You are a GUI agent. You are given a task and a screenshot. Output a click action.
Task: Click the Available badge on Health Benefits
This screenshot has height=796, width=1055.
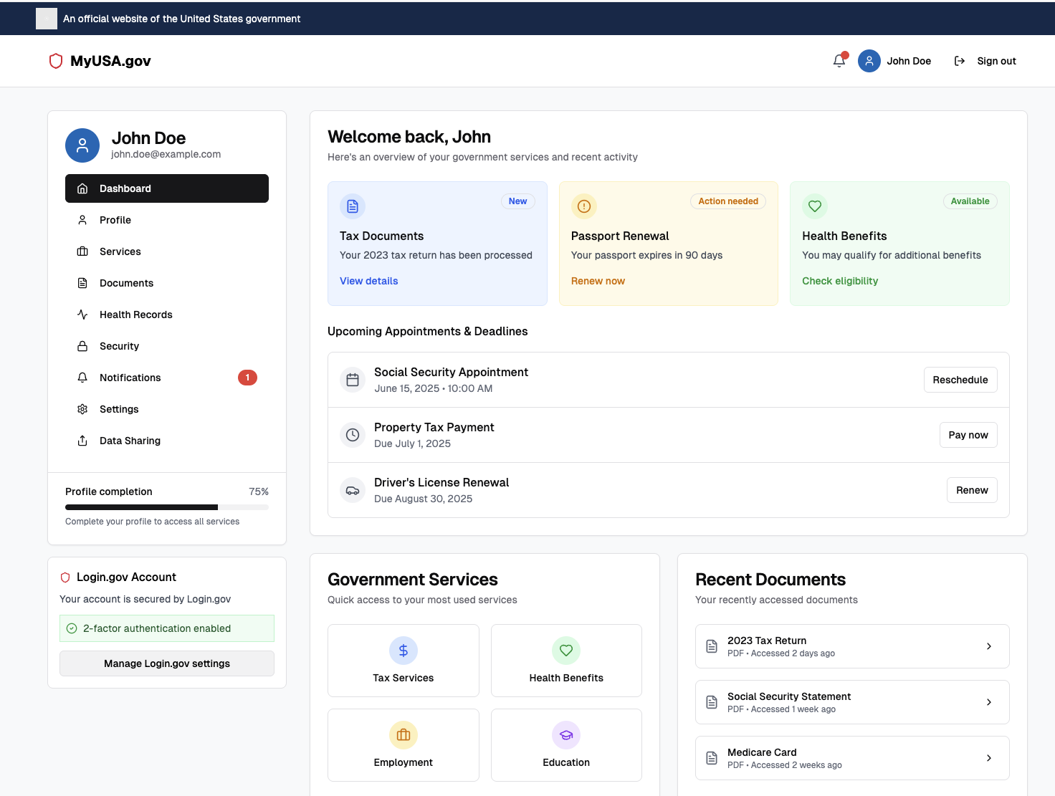pos(970,201)
